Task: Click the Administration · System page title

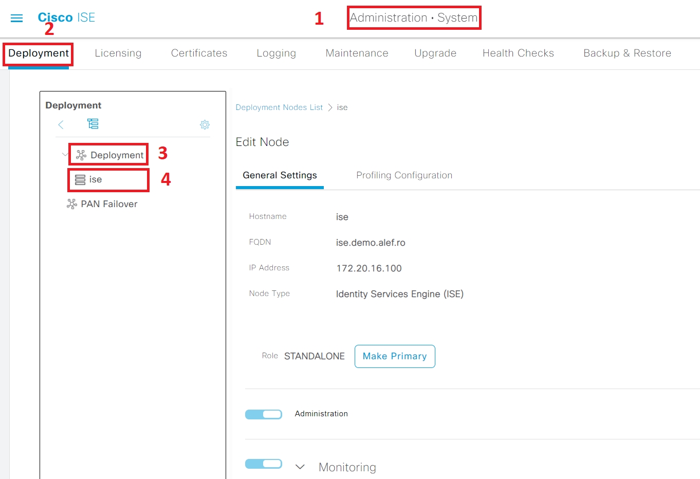Action: [x=414, y=17]
